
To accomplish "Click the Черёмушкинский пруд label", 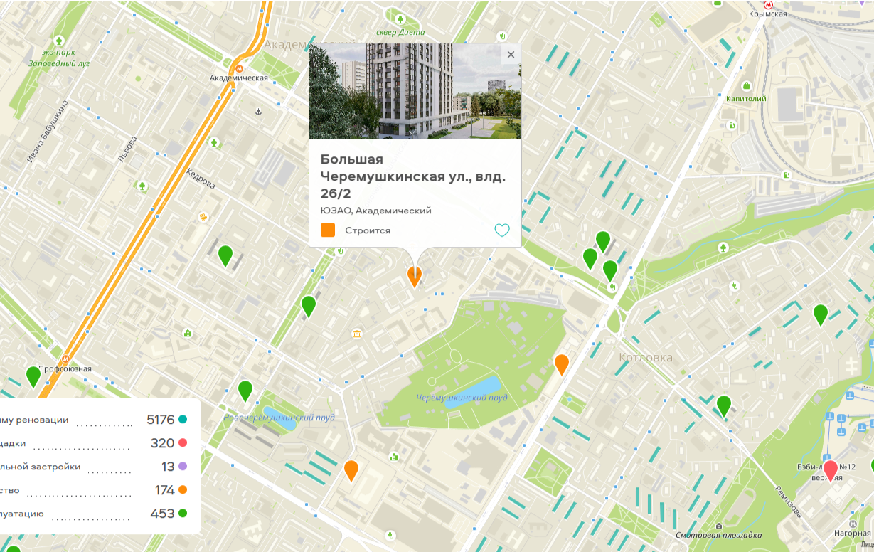I will pos(462,398).
